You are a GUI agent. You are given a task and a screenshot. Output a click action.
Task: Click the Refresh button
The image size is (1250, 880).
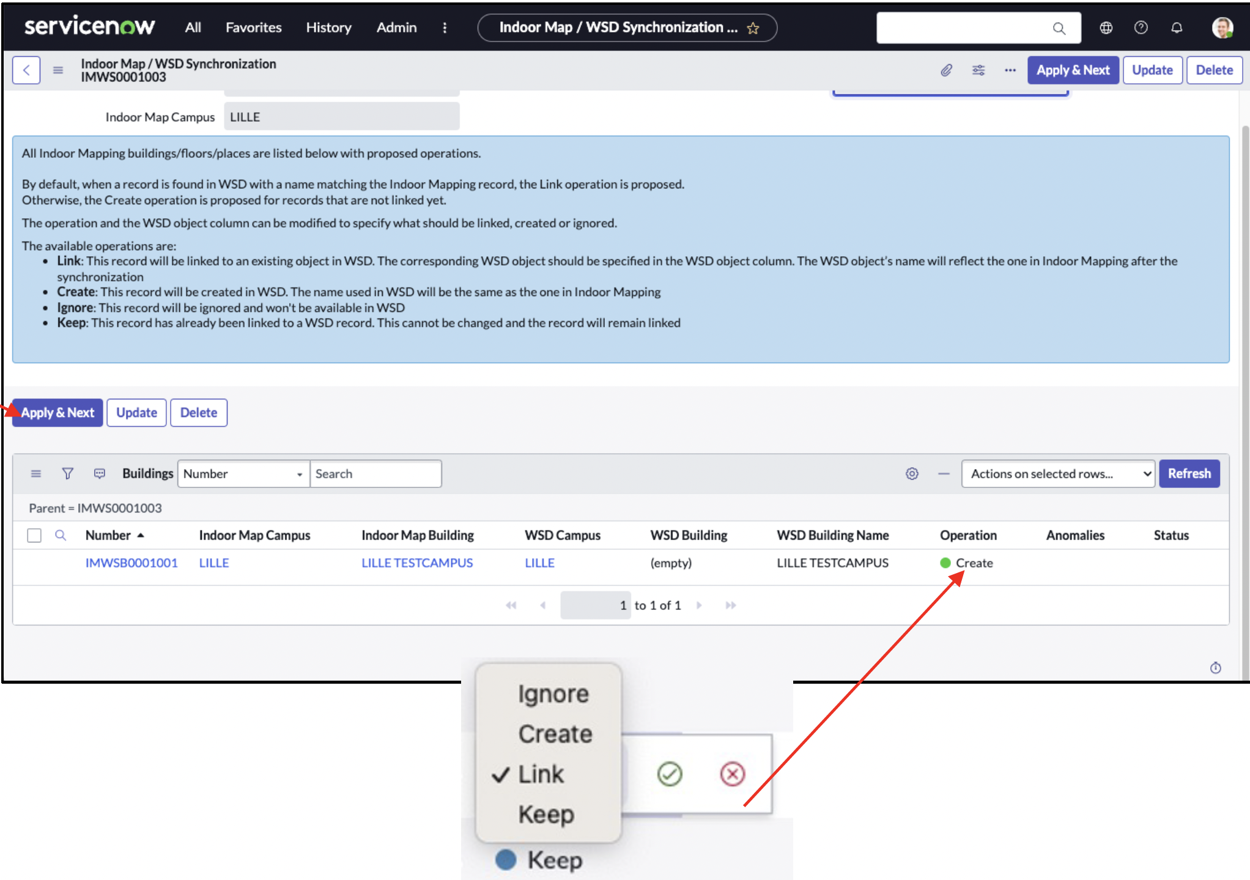coord(1189,473)
